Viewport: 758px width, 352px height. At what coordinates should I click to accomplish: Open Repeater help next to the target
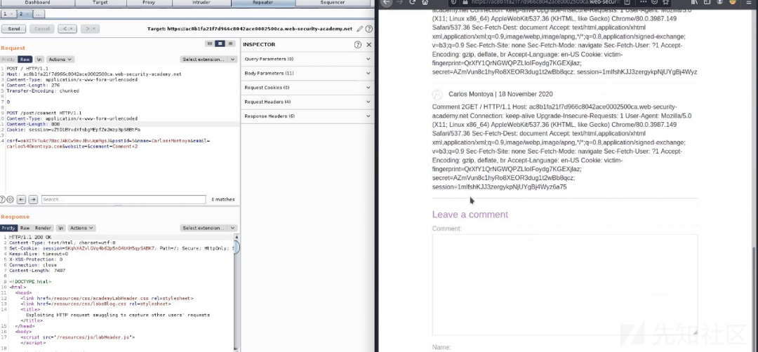(369, 29)
